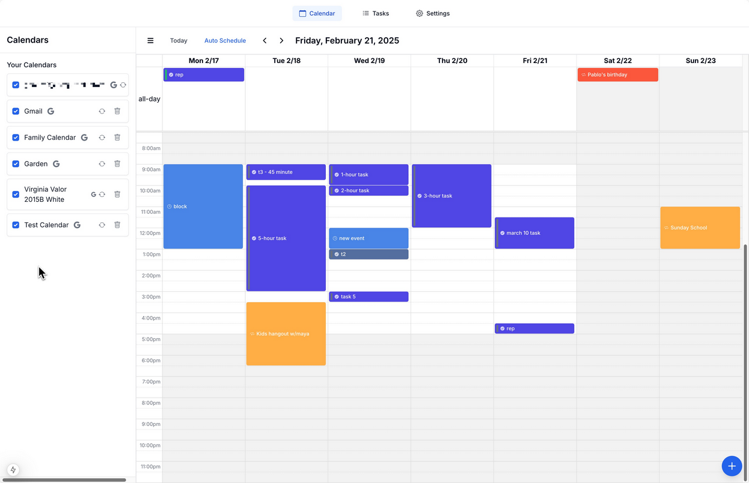Click the sync icon for Virginia Valor calendar
This screenshot has width=749, height=483.
(x=102, y=195)
